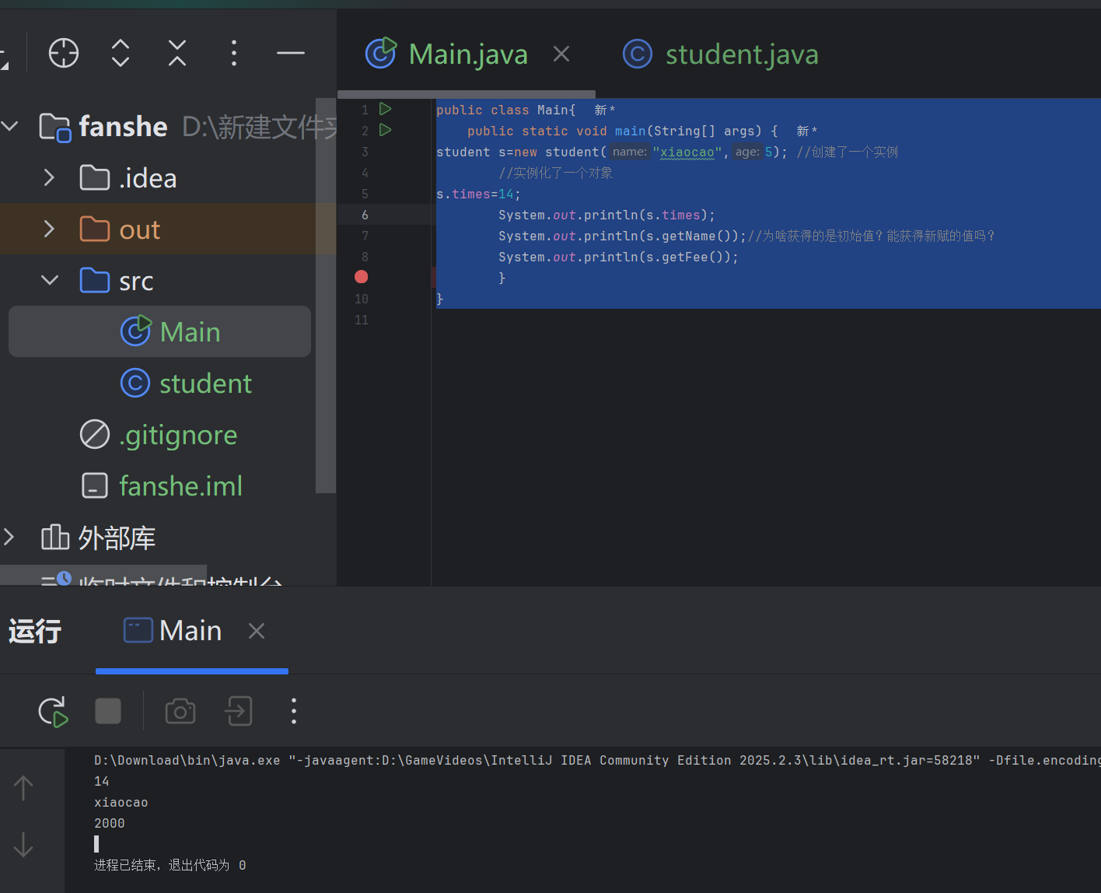This screenshot has width=1101, height=893.
Task: Collapse the fanshe project root node
Action: tap(10, 125)
